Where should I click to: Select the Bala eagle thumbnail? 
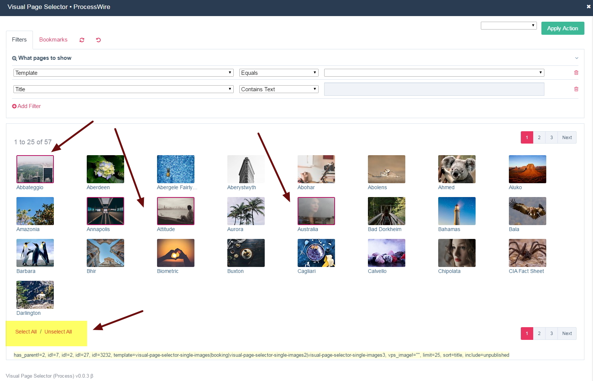coord(528,211)
